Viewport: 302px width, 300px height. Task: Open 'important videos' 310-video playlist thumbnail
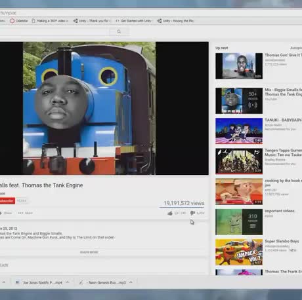(239, 222)
